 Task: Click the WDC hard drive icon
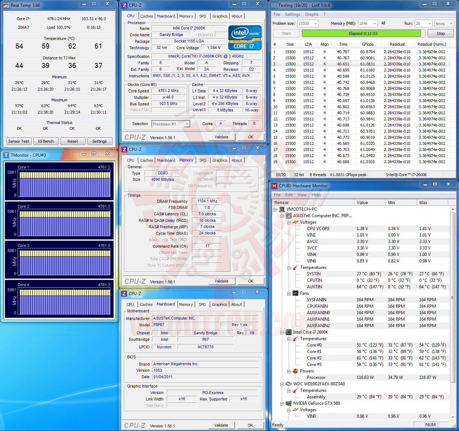tap(289, 384)
